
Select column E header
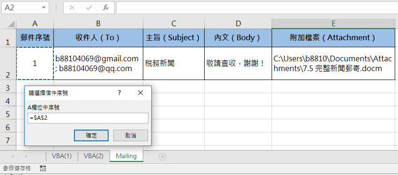click(333, 23)
